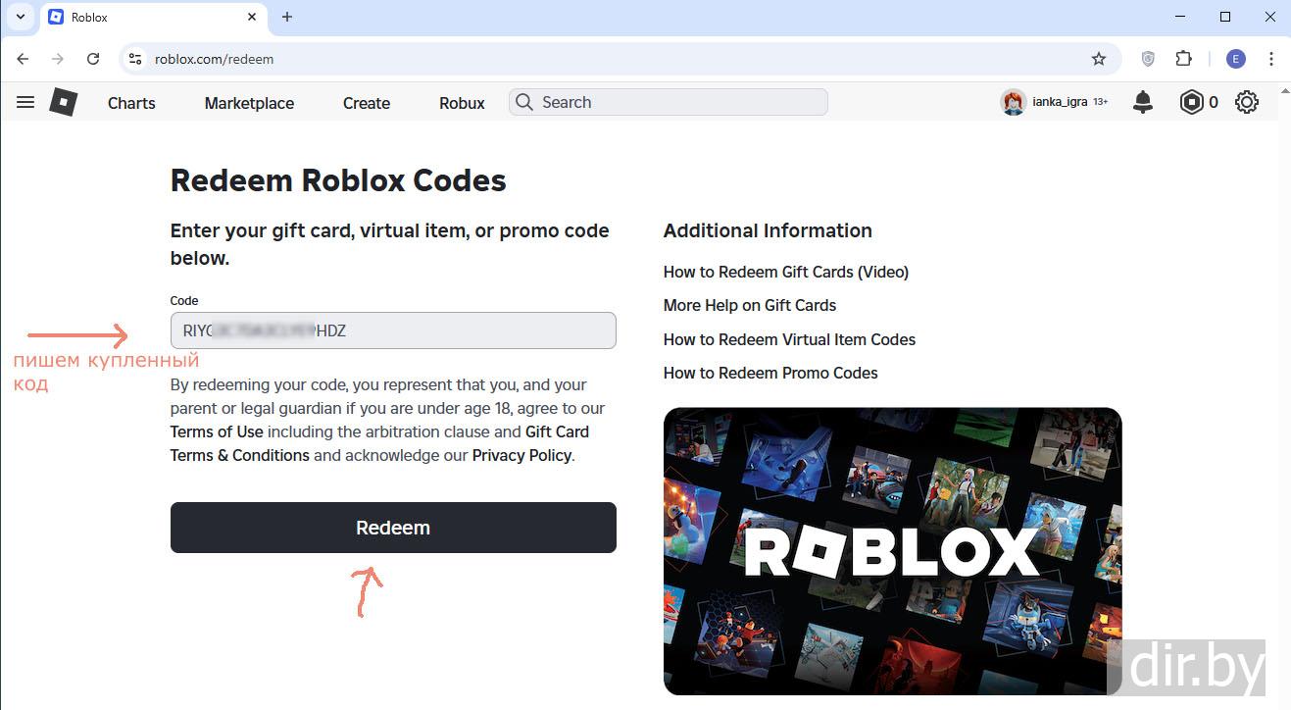Open the notifications bell

coord(1143,102)
